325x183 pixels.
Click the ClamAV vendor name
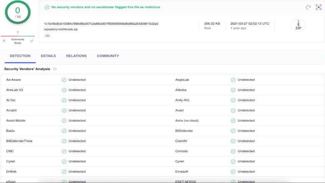click(181, 141)
